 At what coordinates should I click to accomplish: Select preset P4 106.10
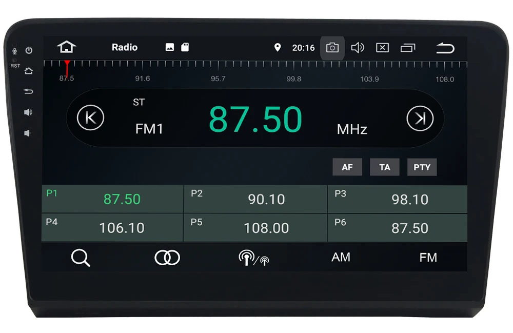coord(112,228)
